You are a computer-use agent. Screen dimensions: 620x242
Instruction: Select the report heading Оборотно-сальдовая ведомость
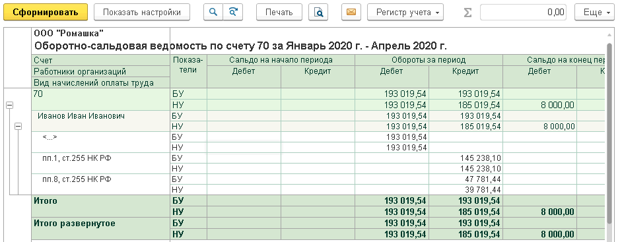click(x=240, y=45)
